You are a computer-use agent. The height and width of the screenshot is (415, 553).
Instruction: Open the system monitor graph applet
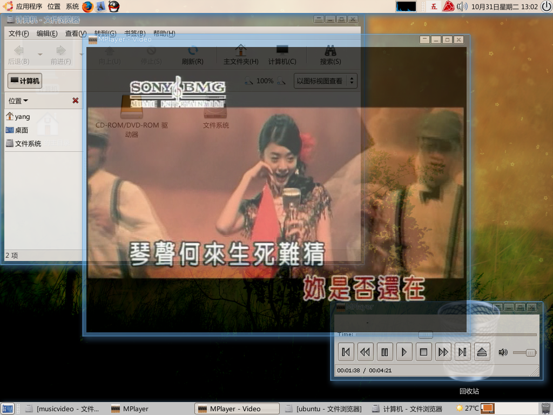[406, 6]
